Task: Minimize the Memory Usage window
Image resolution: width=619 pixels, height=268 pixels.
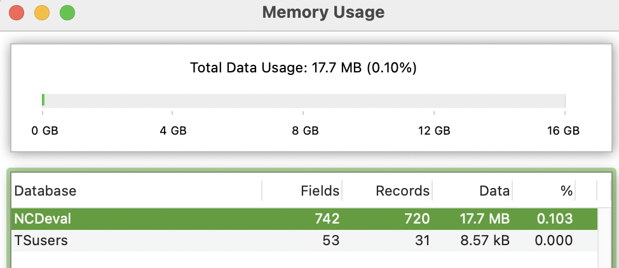Action: click(x=42, y=12)
